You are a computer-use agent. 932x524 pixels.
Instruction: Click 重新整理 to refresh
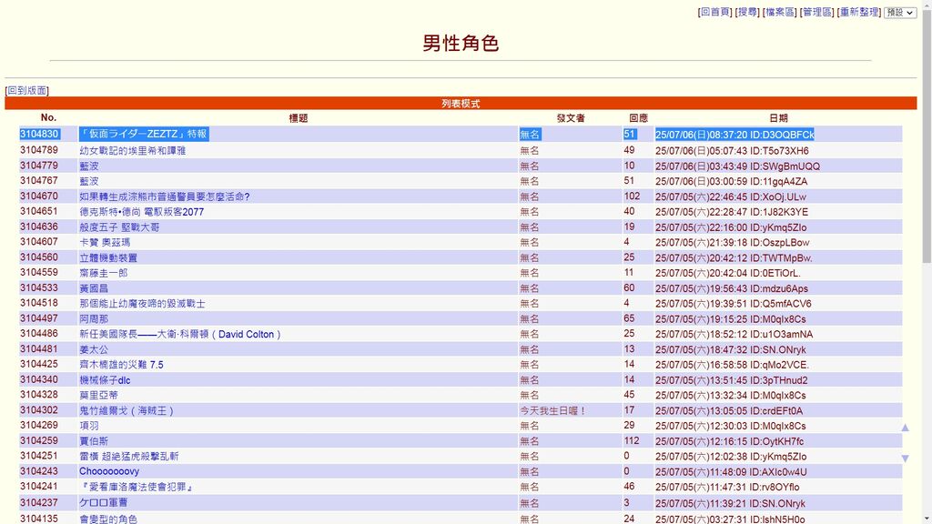[x=858, y=13]
